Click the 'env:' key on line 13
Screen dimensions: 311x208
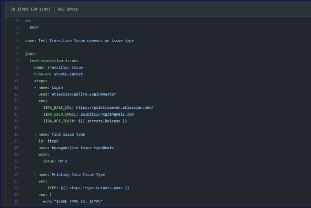point(43,101)
